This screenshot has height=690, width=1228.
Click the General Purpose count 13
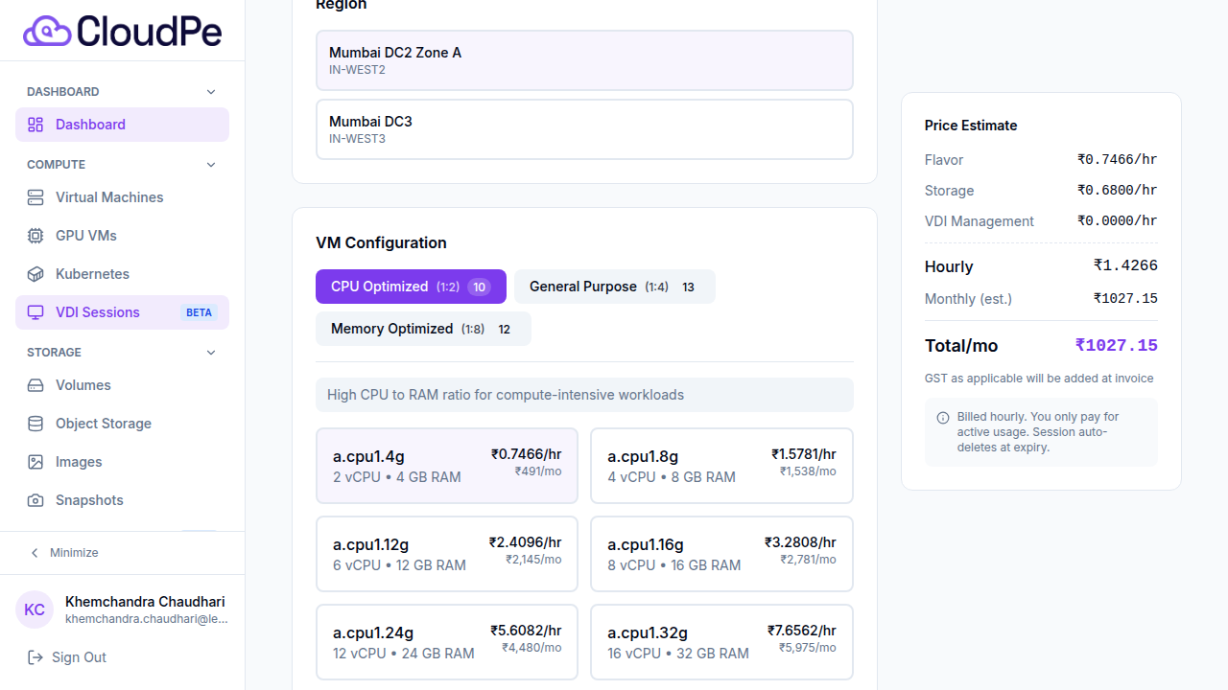click(x=688, y=287)
